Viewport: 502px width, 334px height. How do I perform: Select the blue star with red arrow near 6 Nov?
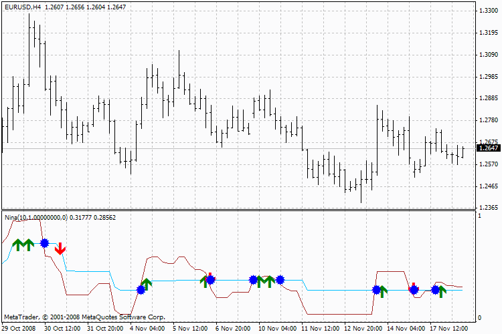click(x=210, y=280)
